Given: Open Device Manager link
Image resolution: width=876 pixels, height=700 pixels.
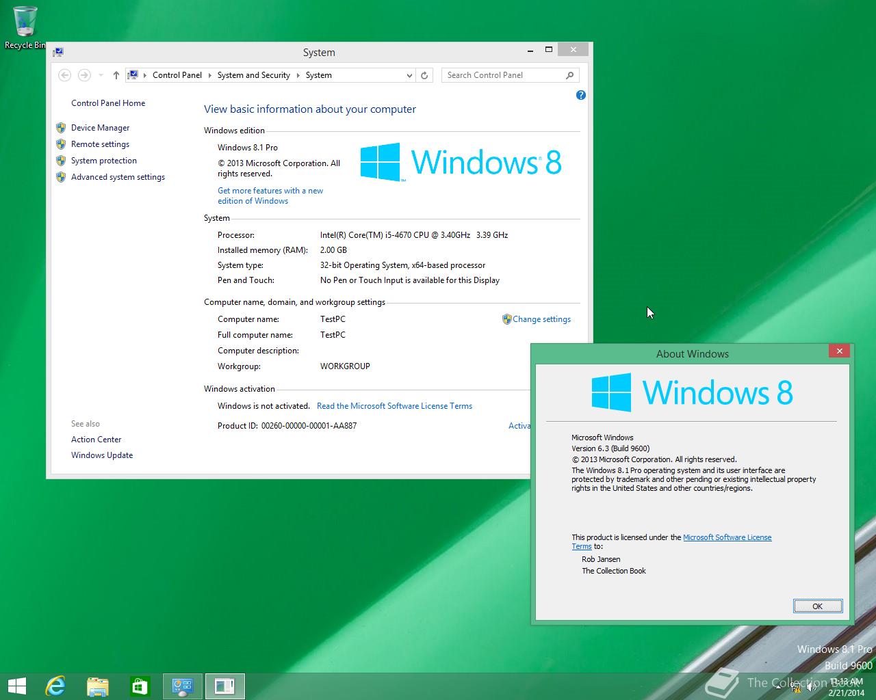Looking at the screenshot, I should [100, 128].
